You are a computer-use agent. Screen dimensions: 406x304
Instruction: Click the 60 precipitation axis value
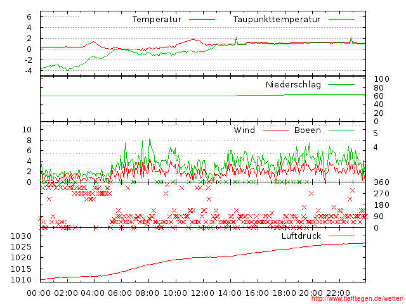[x=379, y=96]
